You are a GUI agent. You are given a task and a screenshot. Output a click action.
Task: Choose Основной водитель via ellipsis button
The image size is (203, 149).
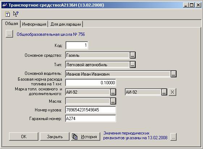[173, 74]
